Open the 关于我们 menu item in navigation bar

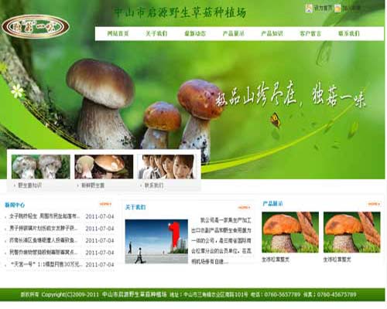coord(156,33)
